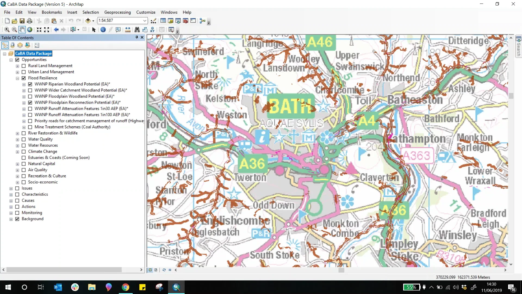
Task: Open the Customize menu
Action: (x=146, y=12)
